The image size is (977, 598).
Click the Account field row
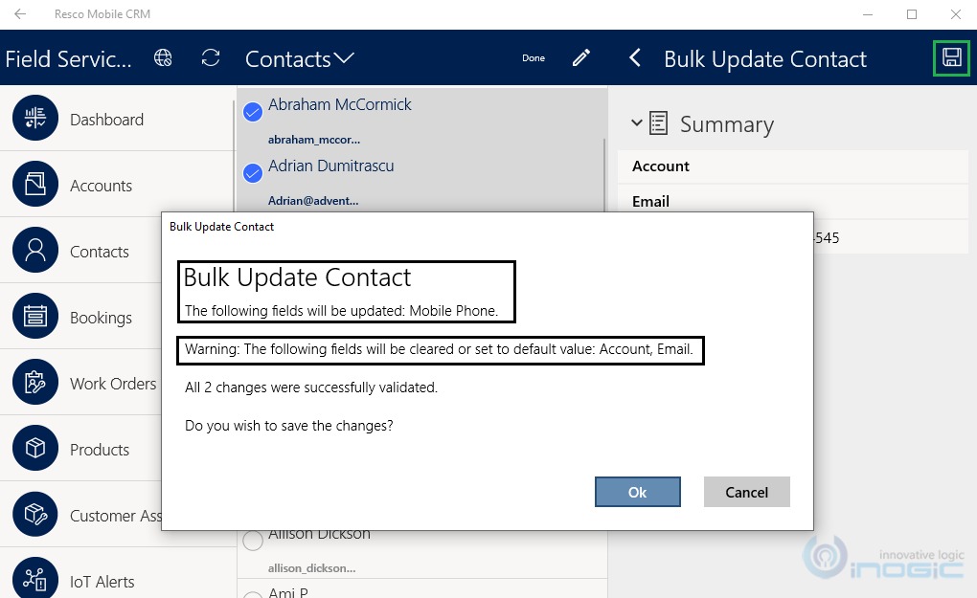coord(792,166)
